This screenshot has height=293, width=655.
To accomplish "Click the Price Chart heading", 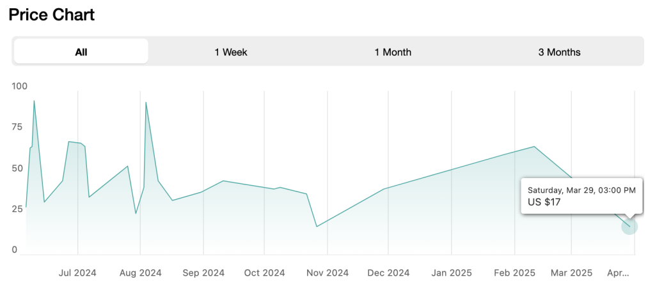I will [x=52, y=15].
